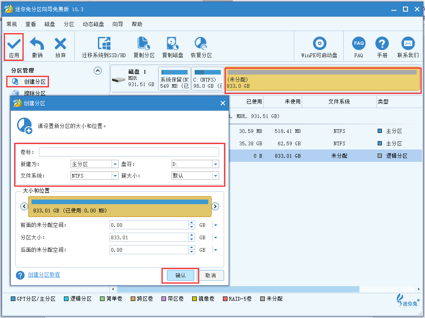The height and width of the screenshot is (318, 425).
Task: Click the 确认 button
Action: point(181,275)
